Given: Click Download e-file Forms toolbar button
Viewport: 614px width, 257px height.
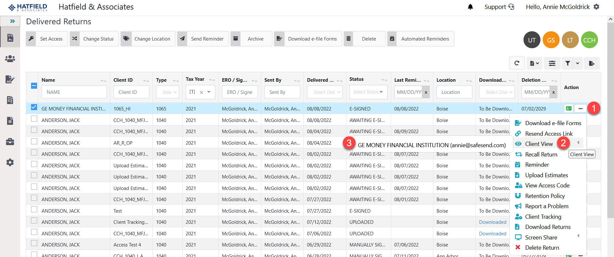Looking at the screenshot, I should (308, 39).
